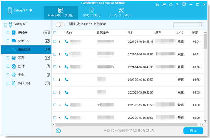This screenshot has width=210, height=138.
Task: Click the 着信 type cell in row 3
Action: [x=181, y=67]
